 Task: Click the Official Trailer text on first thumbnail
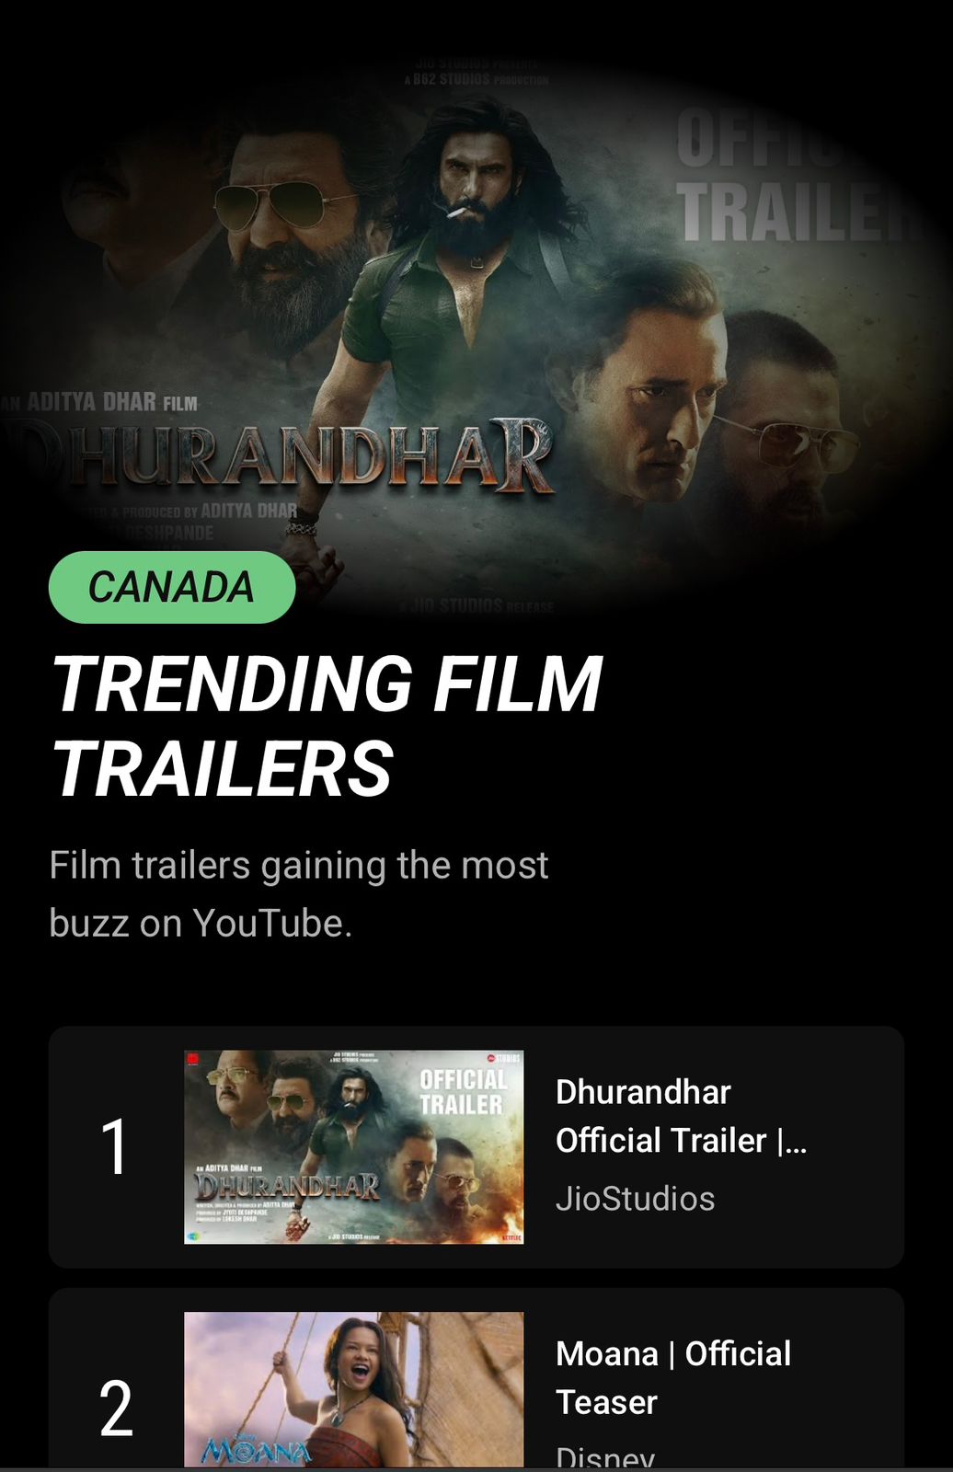click(x=462, y=1092)
